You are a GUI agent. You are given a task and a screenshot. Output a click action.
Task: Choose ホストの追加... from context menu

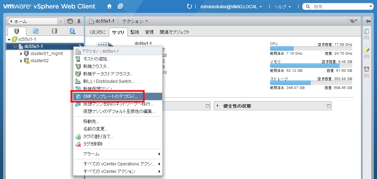118,59
